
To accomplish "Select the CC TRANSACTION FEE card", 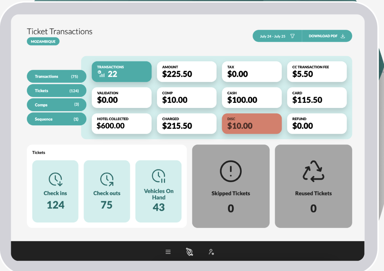I will (x=317, y=72).
